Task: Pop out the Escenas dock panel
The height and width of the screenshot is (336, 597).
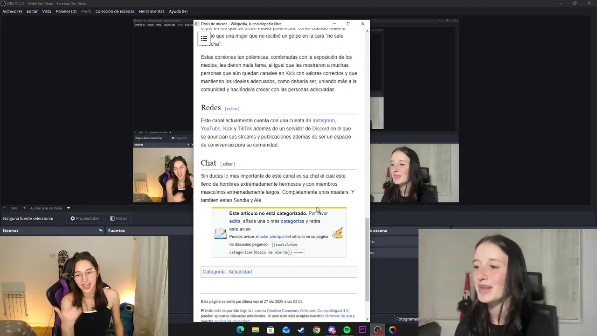Action: click(100, 231)
